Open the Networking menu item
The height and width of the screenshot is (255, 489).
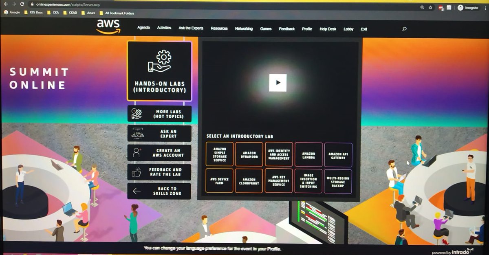(x=244, y=29)
